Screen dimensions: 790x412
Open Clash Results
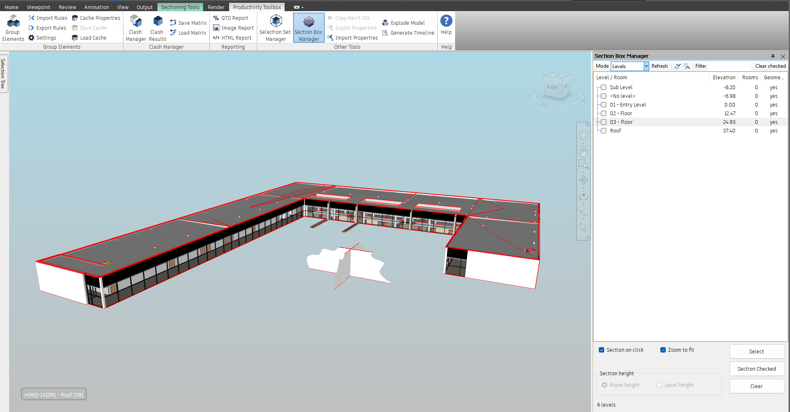tap(157, 28)
